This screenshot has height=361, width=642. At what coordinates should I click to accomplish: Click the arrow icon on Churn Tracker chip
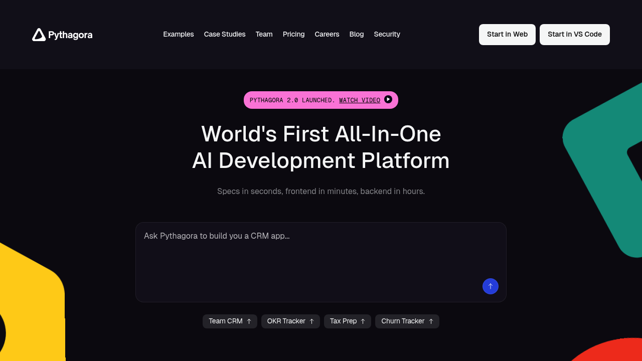tap(431, 321)
